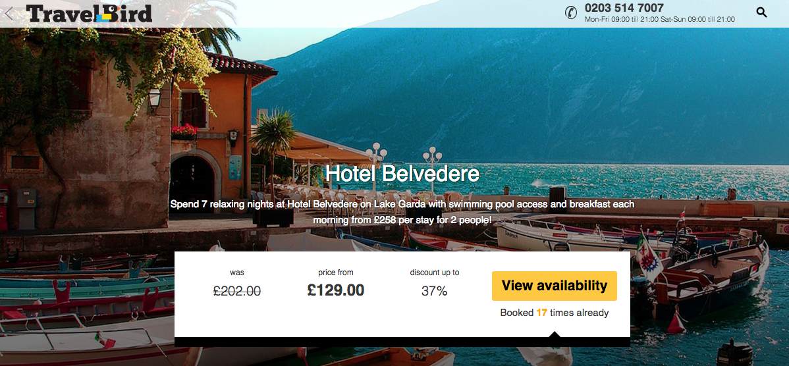Image resolution: width=789 pixels, height=366 pixels.
Task: Click the TravelBird logo text
Action: coord(88,14)
